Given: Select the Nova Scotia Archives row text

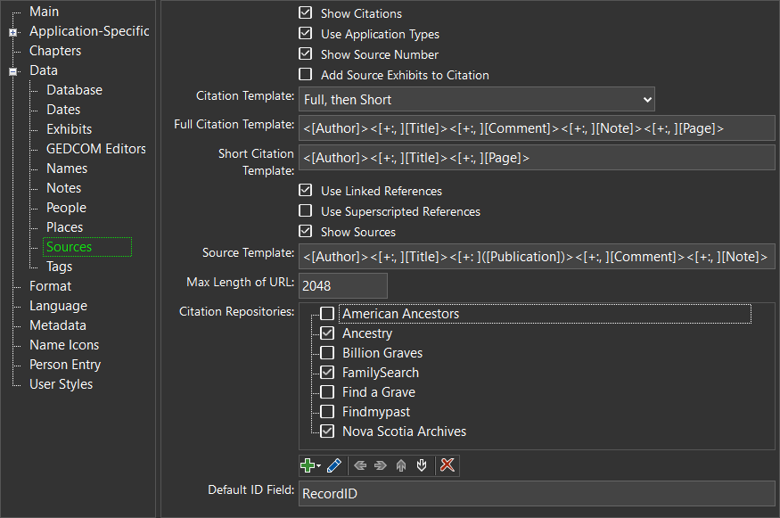Looking at the screenshot, I should (x=405, y=432).
